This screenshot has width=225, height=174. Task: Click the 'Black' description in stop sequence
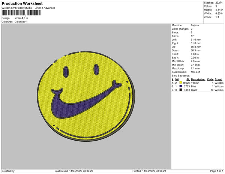(x=194, y=90)
